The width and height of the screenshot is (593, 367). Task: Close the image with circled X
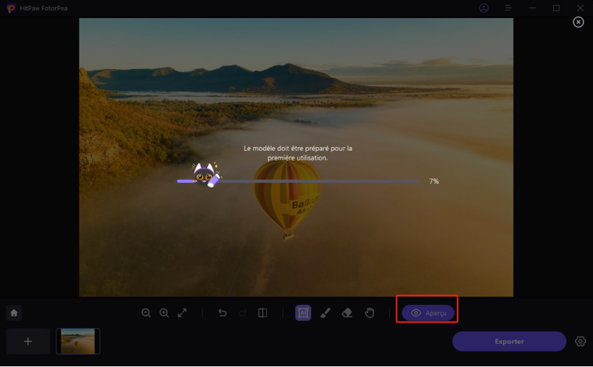[x=578, y=22]
